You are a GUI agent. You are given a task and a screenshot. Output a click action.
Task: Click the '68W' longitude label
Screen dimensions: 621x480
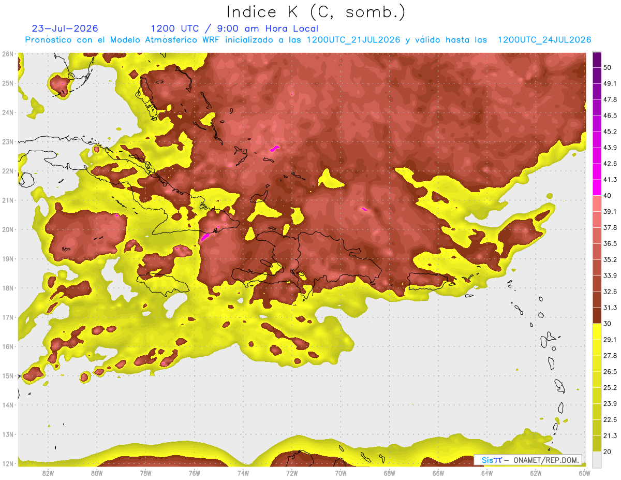tap(389, 473)
